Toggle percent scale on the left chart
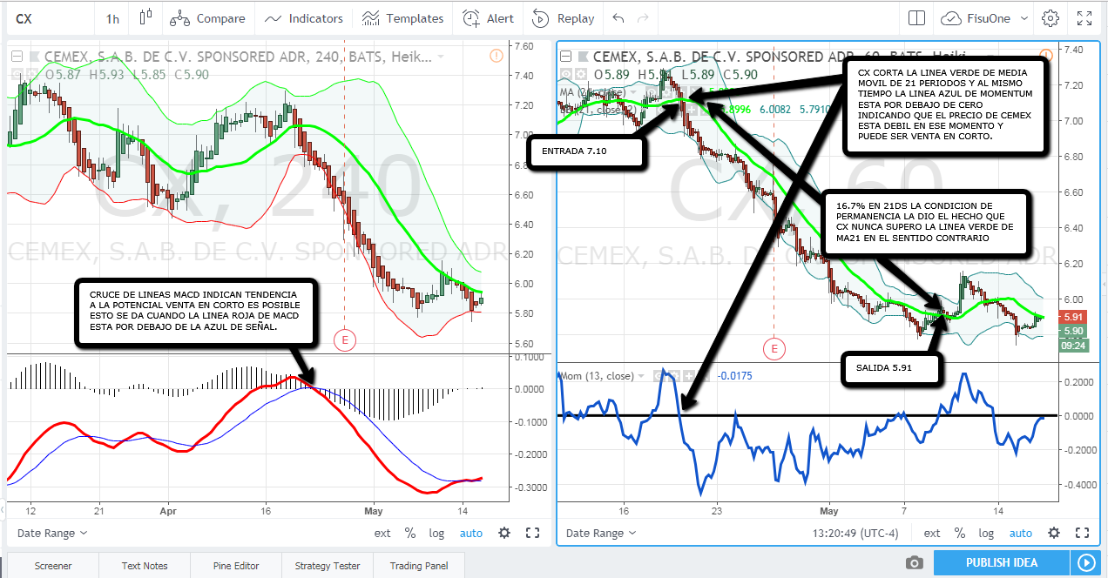Viewport: 1108px width, 578px height. [410, 533]
